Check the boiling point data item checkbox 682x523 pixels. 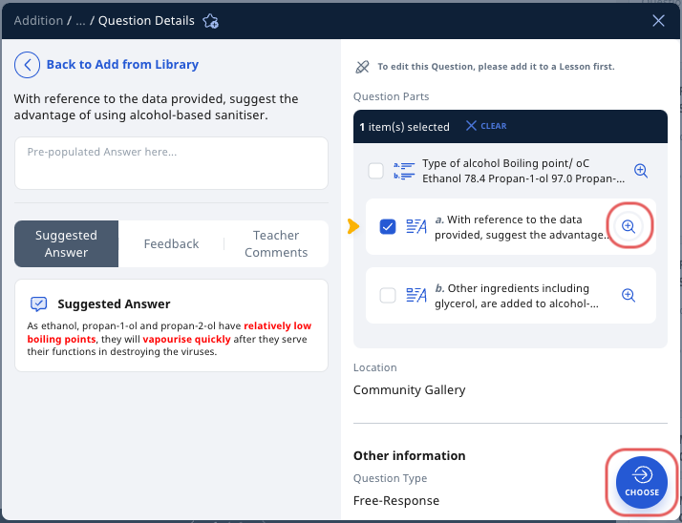click(x=376, y=171)
